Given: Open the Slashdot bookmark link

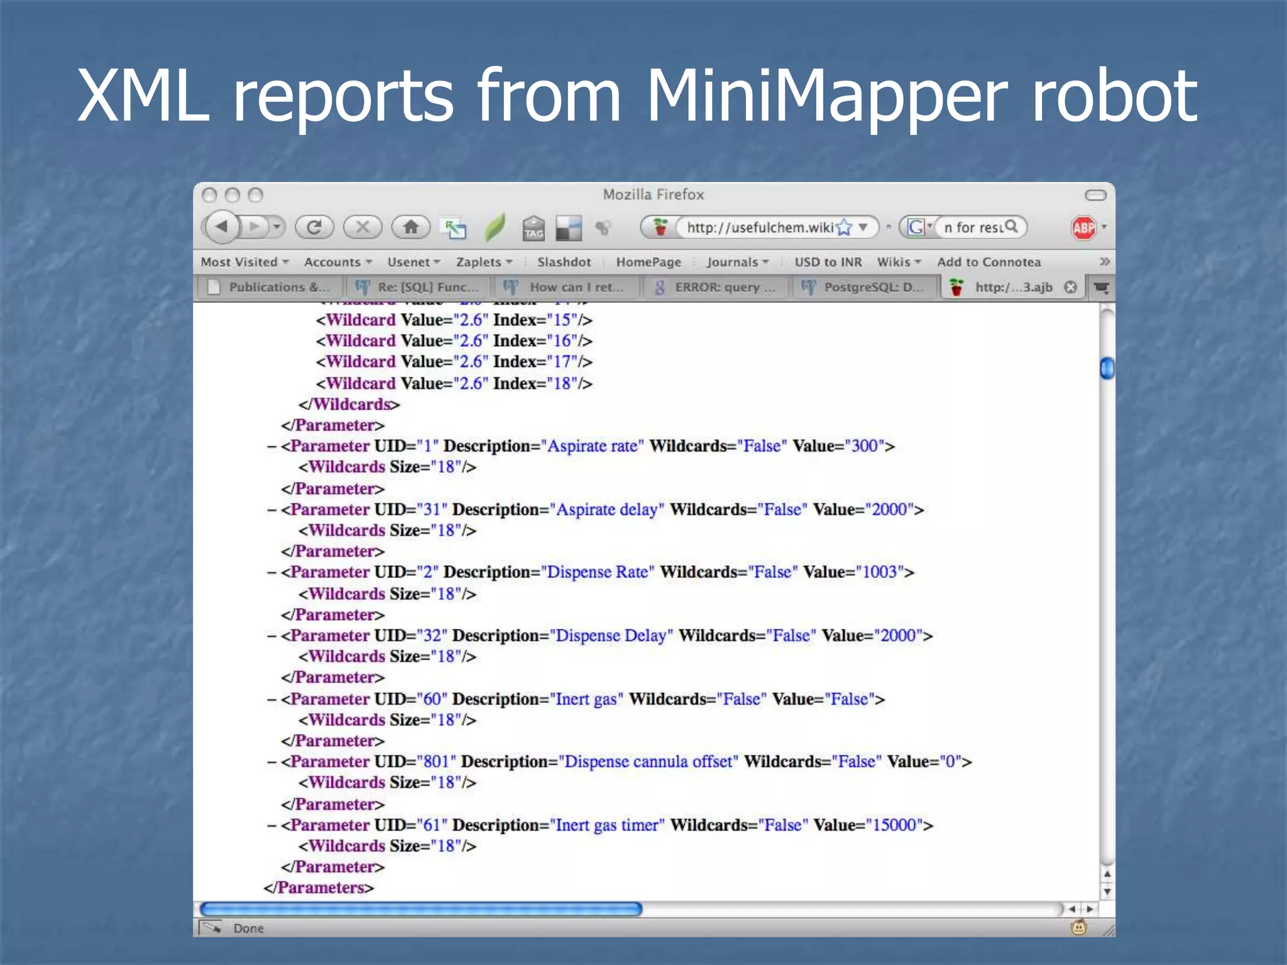Looking at the screenshot, I should pyautogui.click(x=564, y=262).
